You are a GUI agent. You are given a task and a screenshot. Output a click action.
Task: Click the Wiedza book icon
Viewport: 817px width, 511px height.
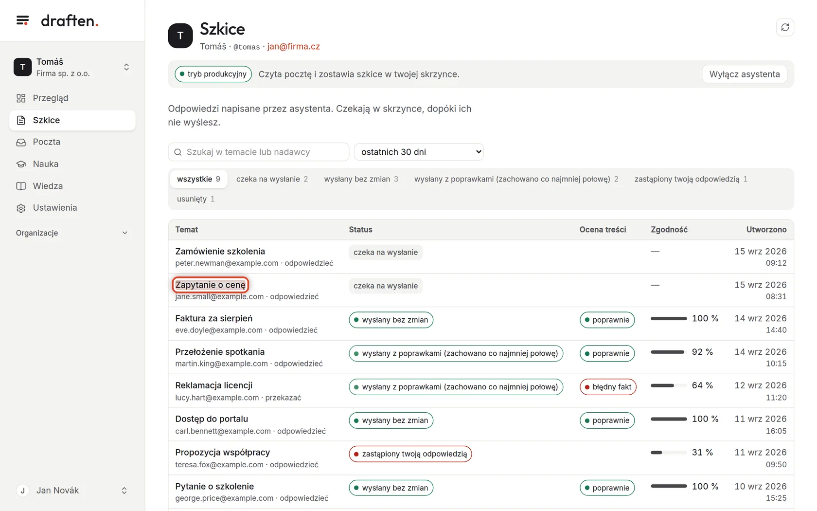tap(21, 186)
